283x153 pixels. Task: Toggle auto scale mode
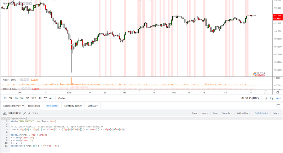(x=278, y=98)
